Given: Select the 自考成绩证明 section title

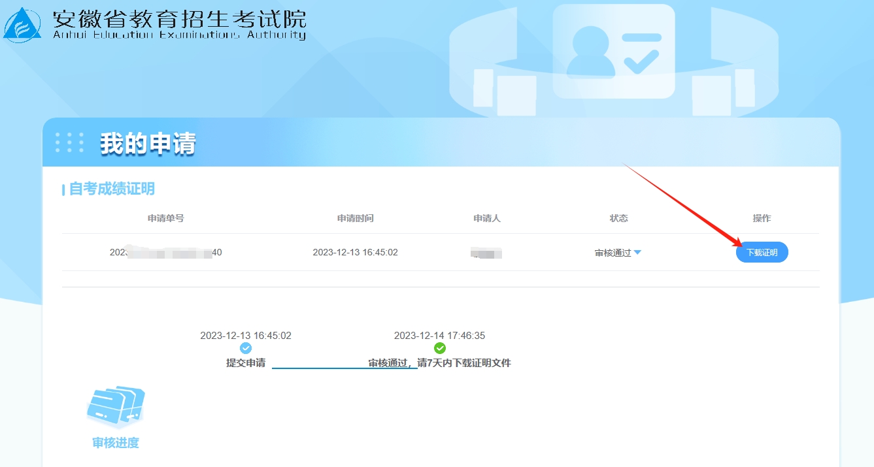Looking at the screenshot, I should (112, 189).
